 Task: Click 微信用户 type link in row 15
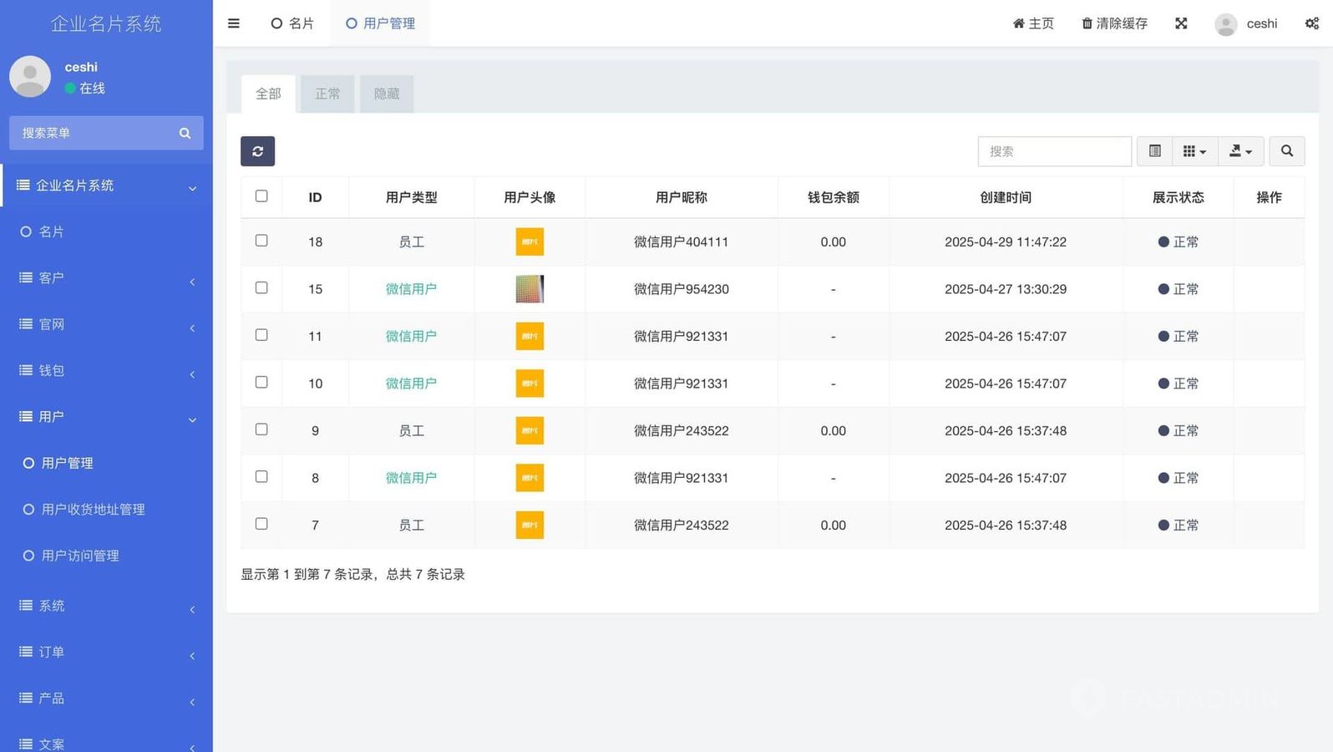click(x=411, y=289)
